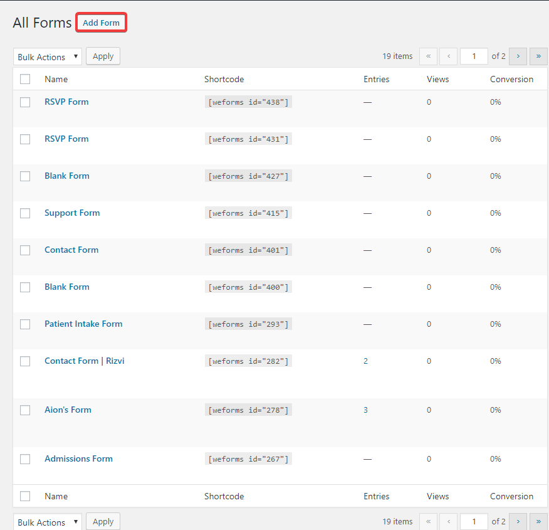Select shortcode [weforms id="267"]
This screenshot has width=549, height=530.
click(248, 459)
